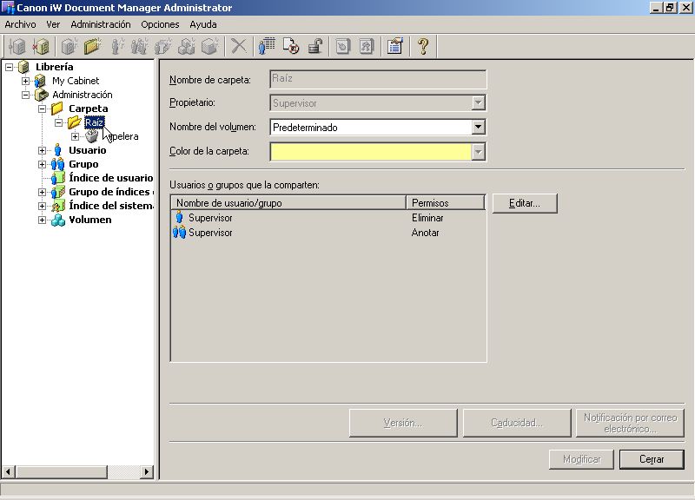Image resolution: width=695 pixels, height=500 pixels.
Task: Click the greyed toolbar icon just left of clipboard
Action: [367, 46]
